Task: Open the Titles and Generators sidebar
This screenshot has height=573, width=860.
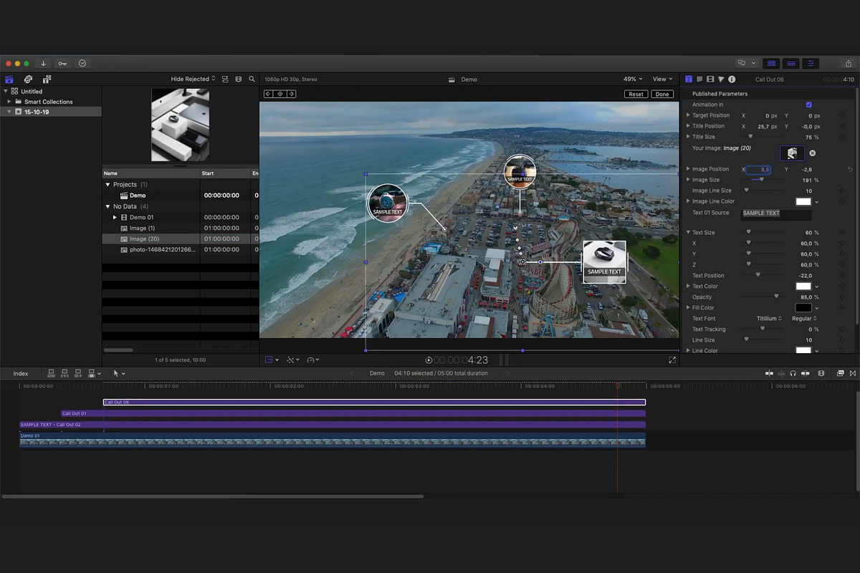Action: coord(47,79)
